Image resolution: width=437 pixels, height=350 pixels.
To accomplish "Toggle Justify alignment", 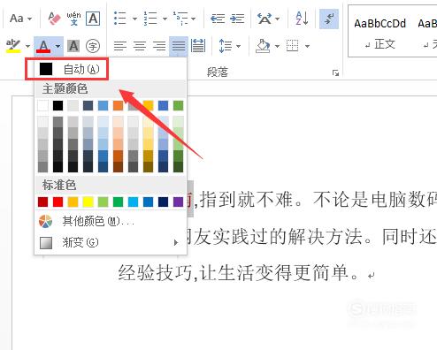I will pos(179,46).
